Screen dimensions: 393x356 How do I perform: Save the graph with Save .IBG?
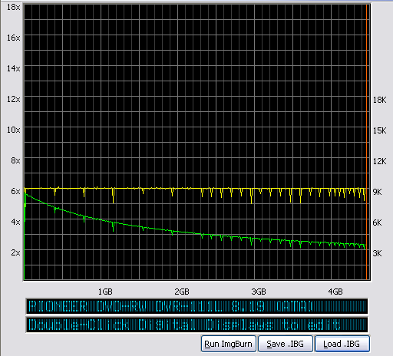(x=285, y=344)
